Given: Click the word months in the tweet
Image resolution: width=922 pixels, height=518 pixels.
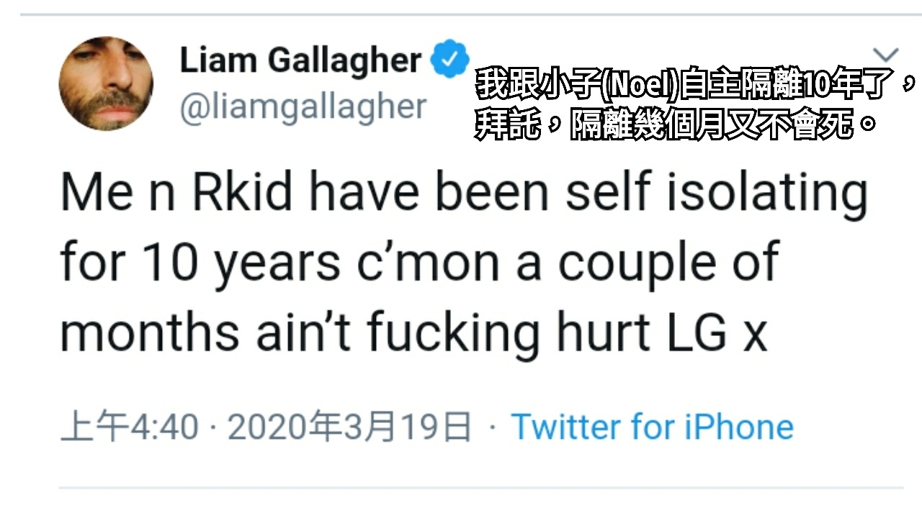Looking at the screenshot, I should coord(150,332).
